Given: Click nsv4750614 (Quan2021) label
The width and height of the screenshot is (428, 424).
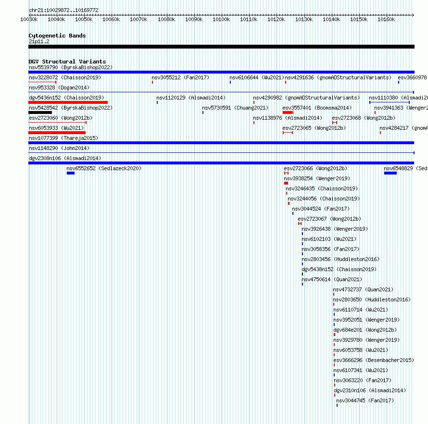Looking at the screenshot, I should click(332, 279).
